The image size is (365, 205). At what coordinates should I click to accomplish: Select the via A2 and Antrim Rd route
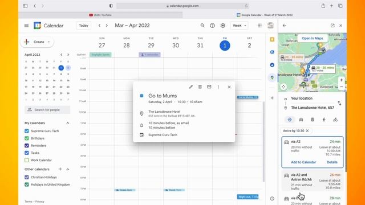pos(313,181)
